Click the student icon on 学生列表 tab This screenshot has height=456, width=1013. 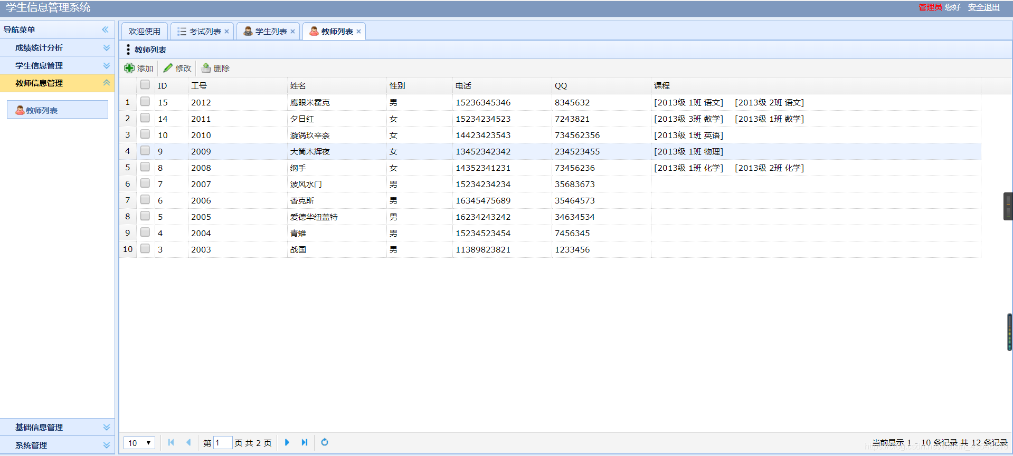point(248,32)
